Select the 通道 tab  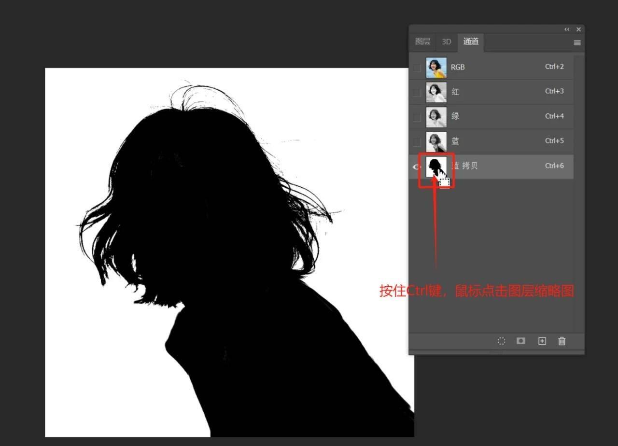[x=471, y=42]
